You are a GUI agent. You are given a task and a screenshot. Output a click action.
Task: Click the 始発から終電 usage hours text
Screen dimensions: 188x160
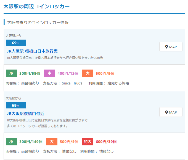point(118,83)
